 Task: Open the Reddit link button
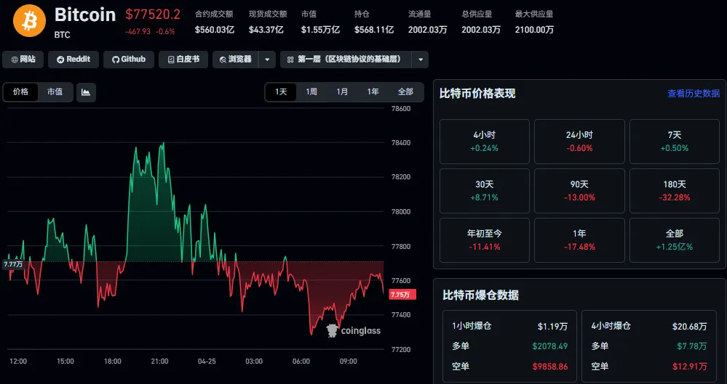pos(74,60)
